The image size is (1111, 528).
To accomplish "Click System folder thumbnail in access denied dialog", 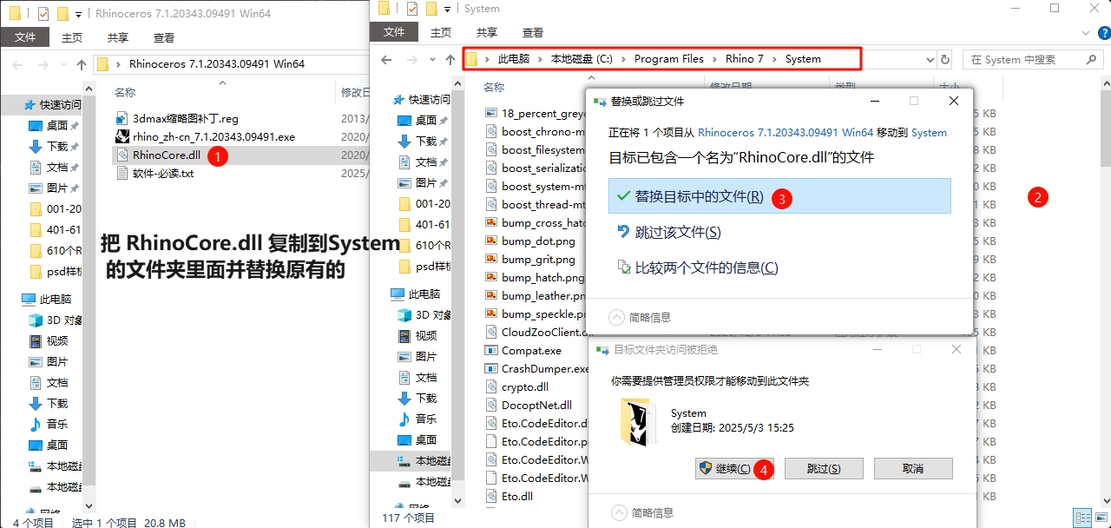I will [636, 423].
